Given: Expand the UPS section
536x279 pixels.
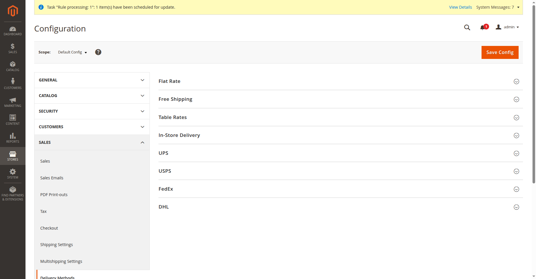Looking at the screenshot, I should tap(340, 153).
